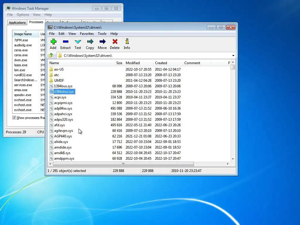Toggle Show processes from all users checkbox
The width and height of the screenshot is (300, 225).
tap(14, 118)
